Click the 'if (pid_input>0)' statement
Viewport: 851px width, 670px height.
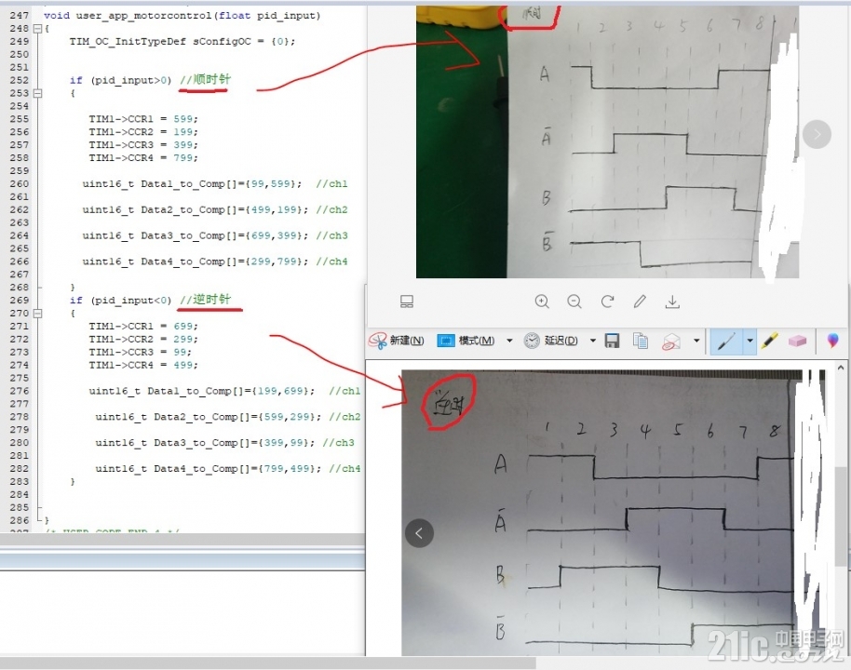(120, 80)
